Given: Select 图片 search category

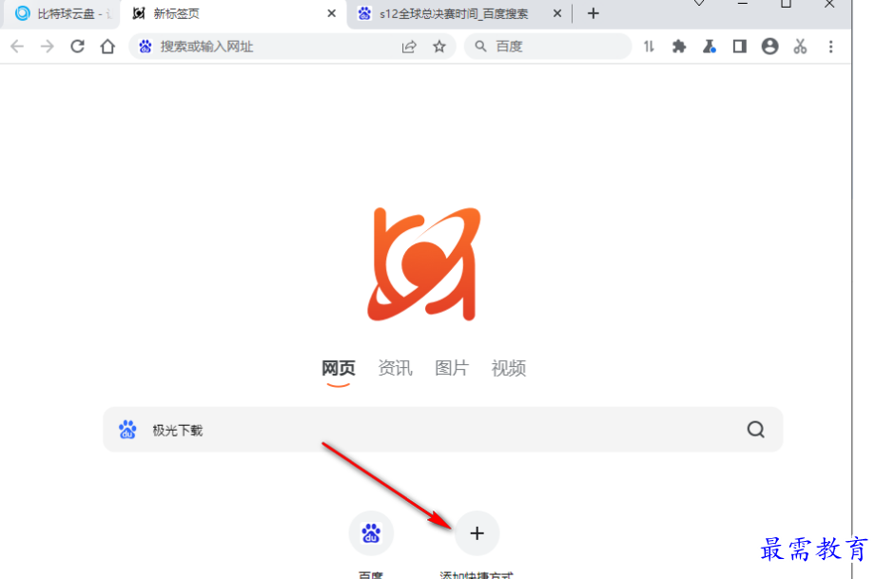Looking at the screenshot, I should 452,368.
